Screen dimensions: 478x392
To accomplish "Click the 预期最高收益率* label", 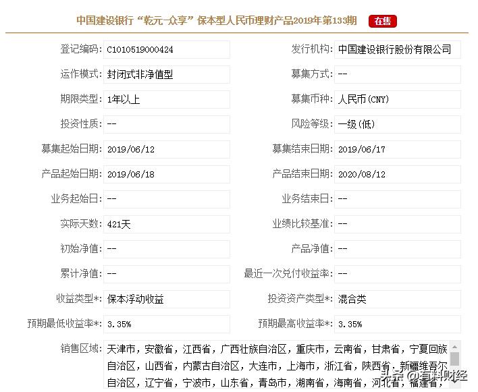I will click(x=296, y=324).
